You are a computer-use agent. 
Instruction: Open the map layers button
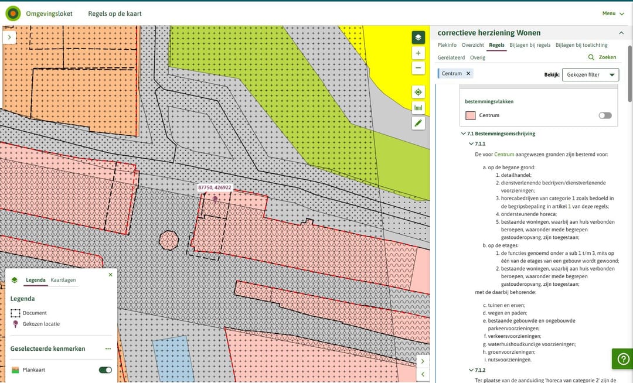click(418, 37)
